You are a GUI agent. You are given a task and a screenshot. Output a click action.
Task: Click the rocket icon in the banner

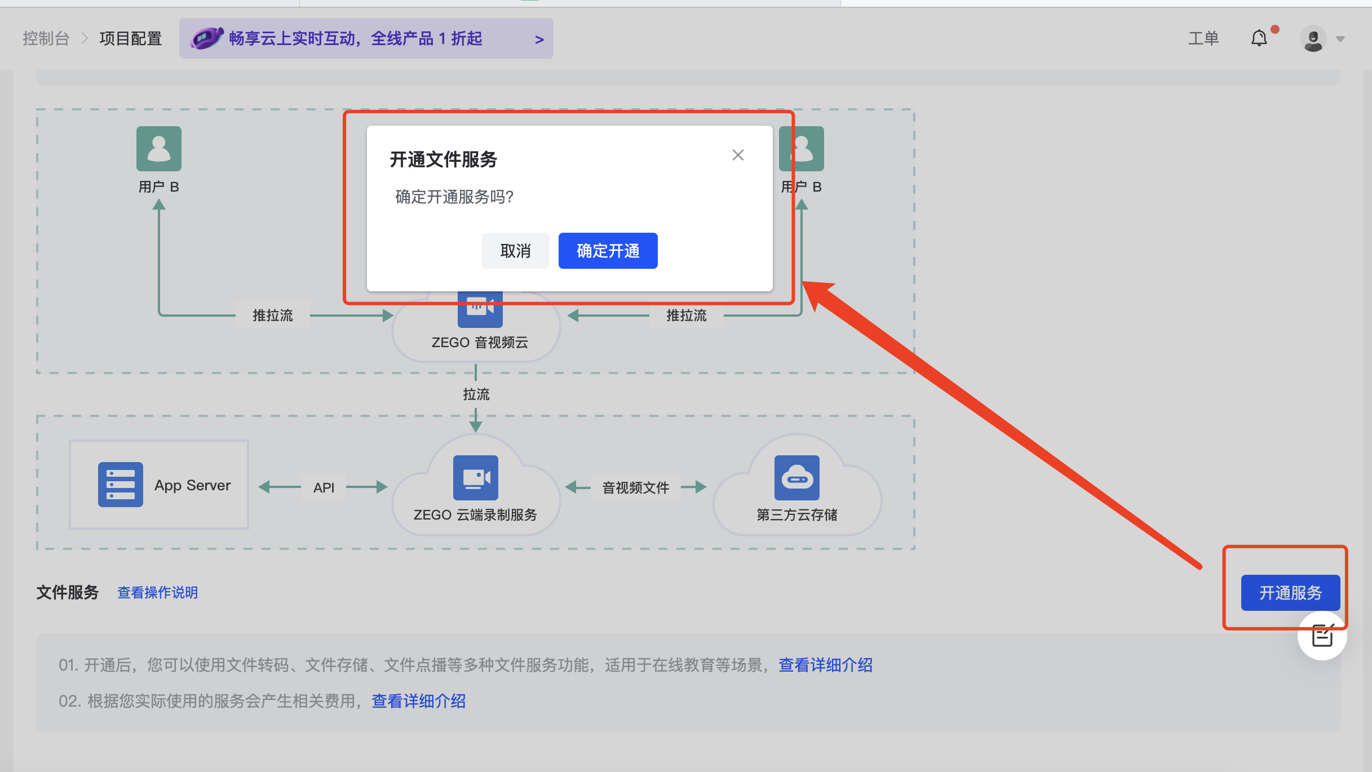click(206, 38)
